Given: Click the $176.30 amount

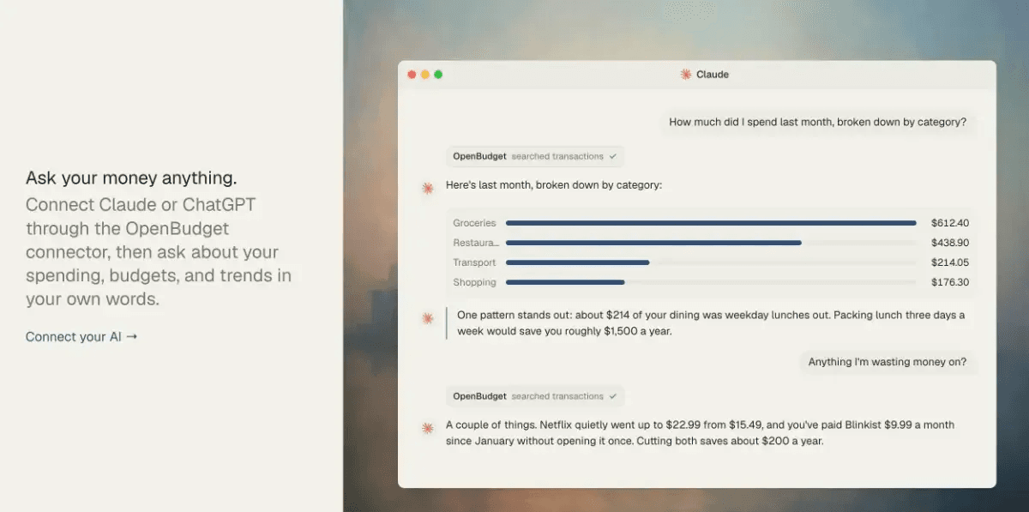Looking at the screenshot, I should [x=950, y=282].
